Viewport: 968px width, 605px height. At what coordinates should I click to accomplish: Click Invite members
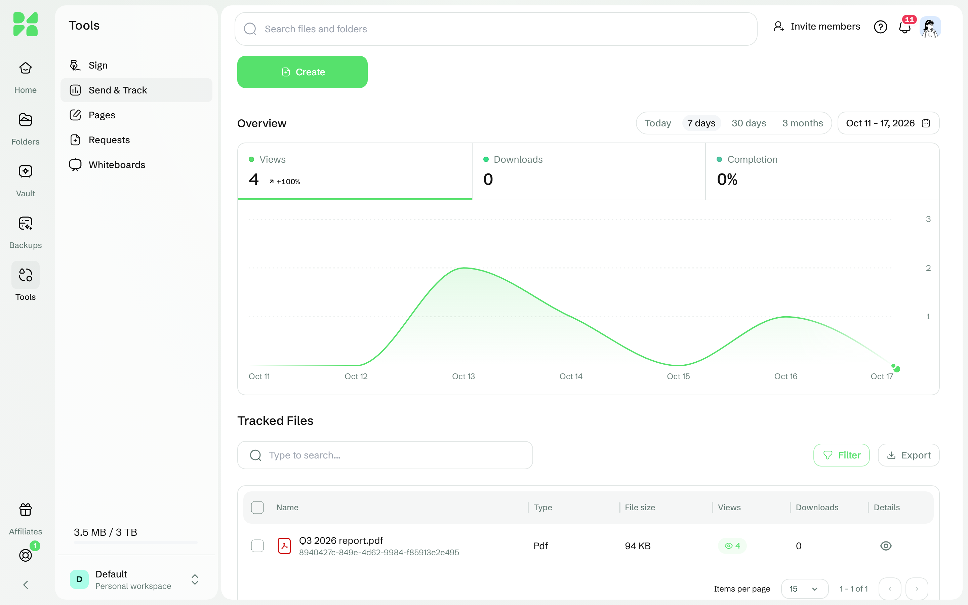(x=817, y=27)
